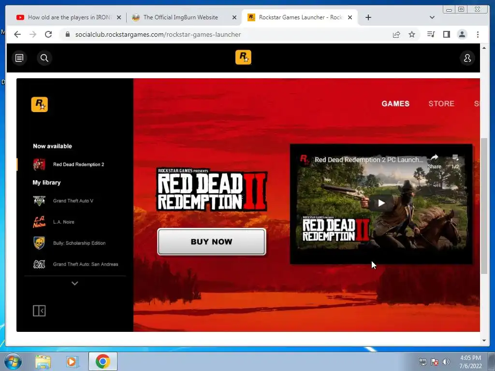Open a new tab with the plus button

pos(368,17)
